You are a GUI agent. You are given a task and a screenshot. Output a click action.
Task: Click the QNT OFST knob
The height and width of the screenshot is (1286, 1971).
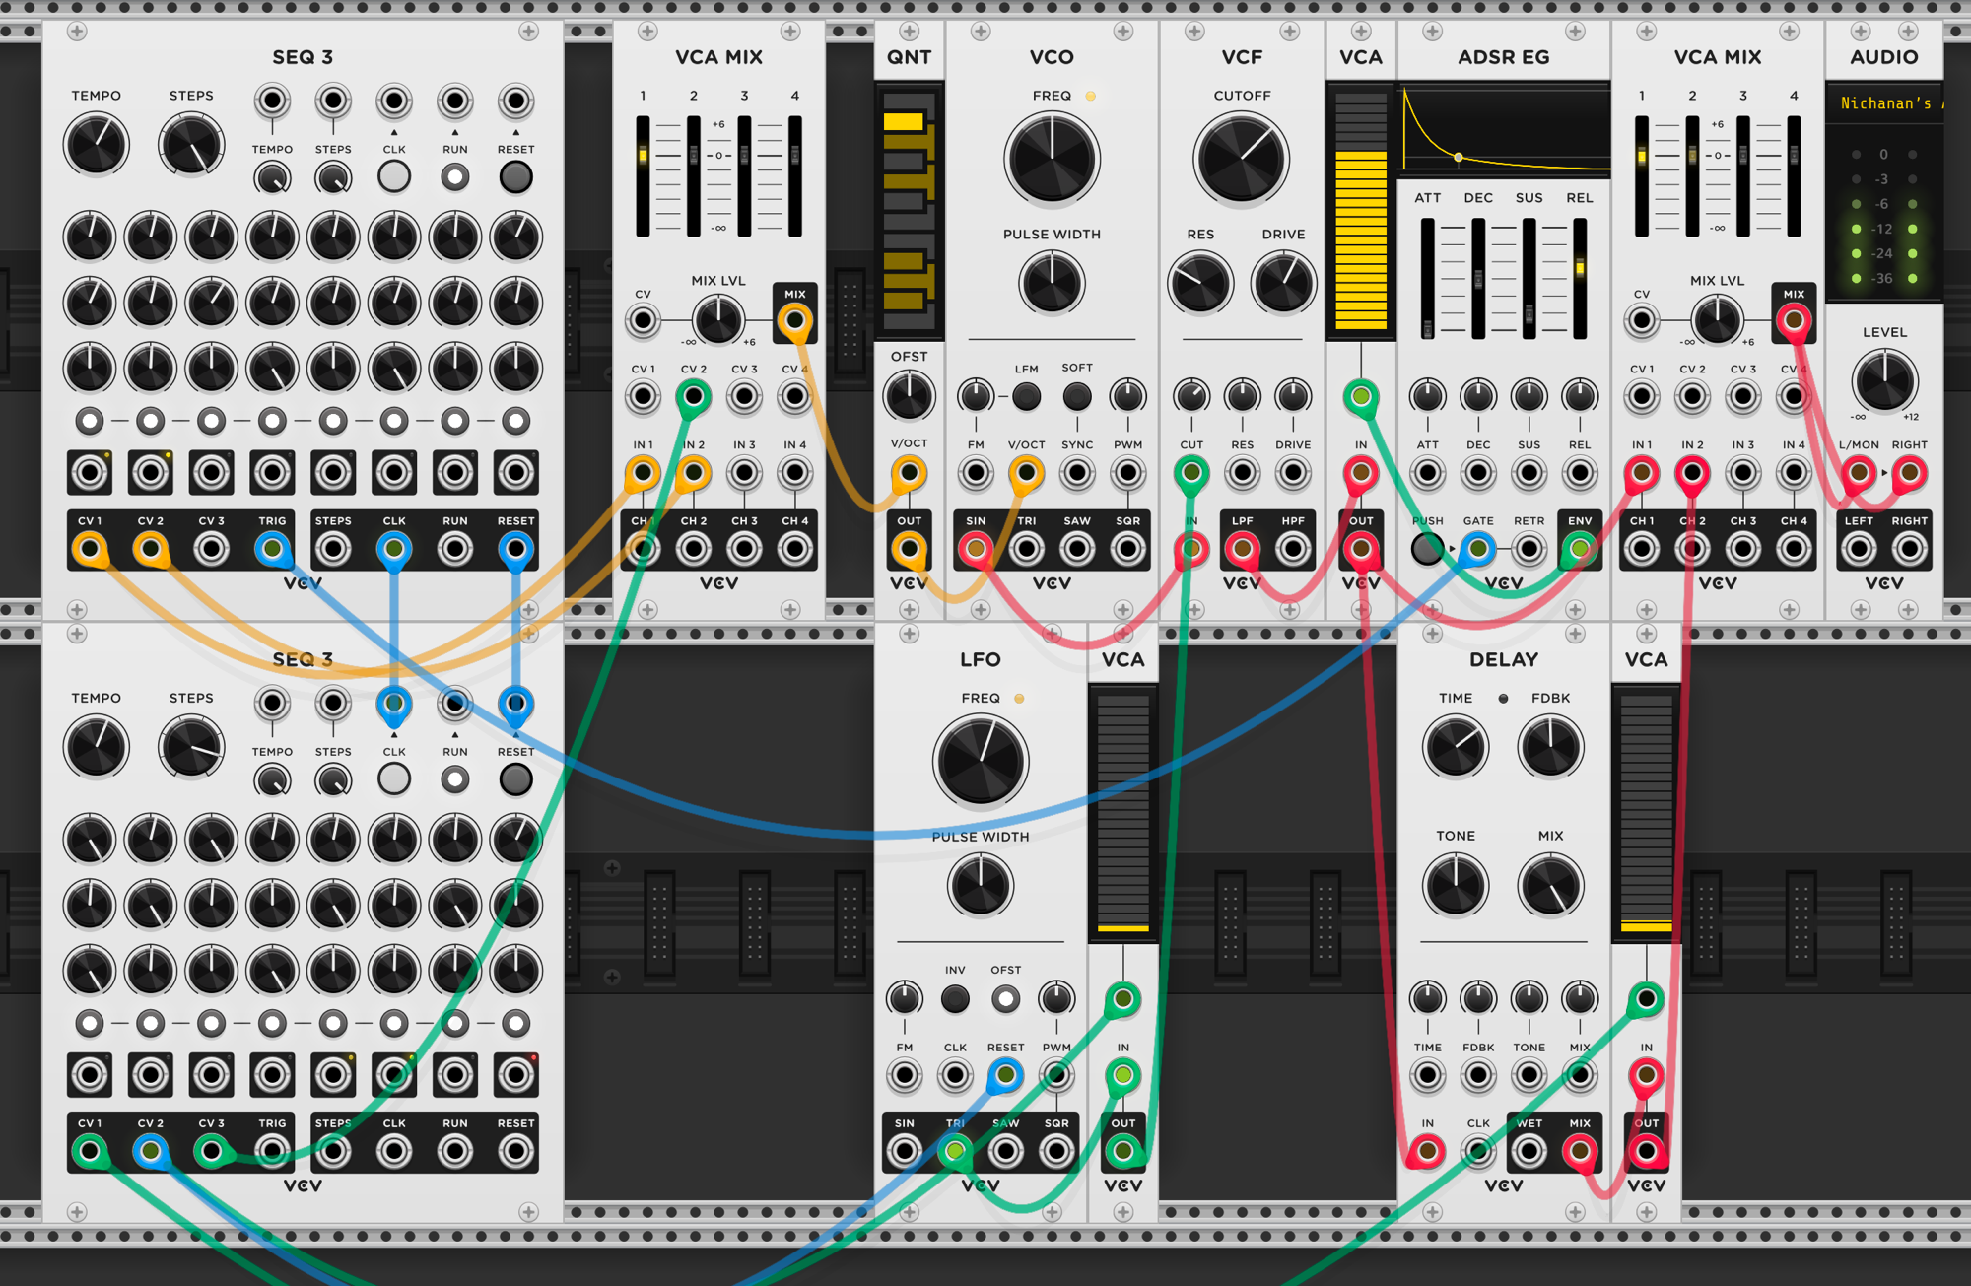coord(909,396)
